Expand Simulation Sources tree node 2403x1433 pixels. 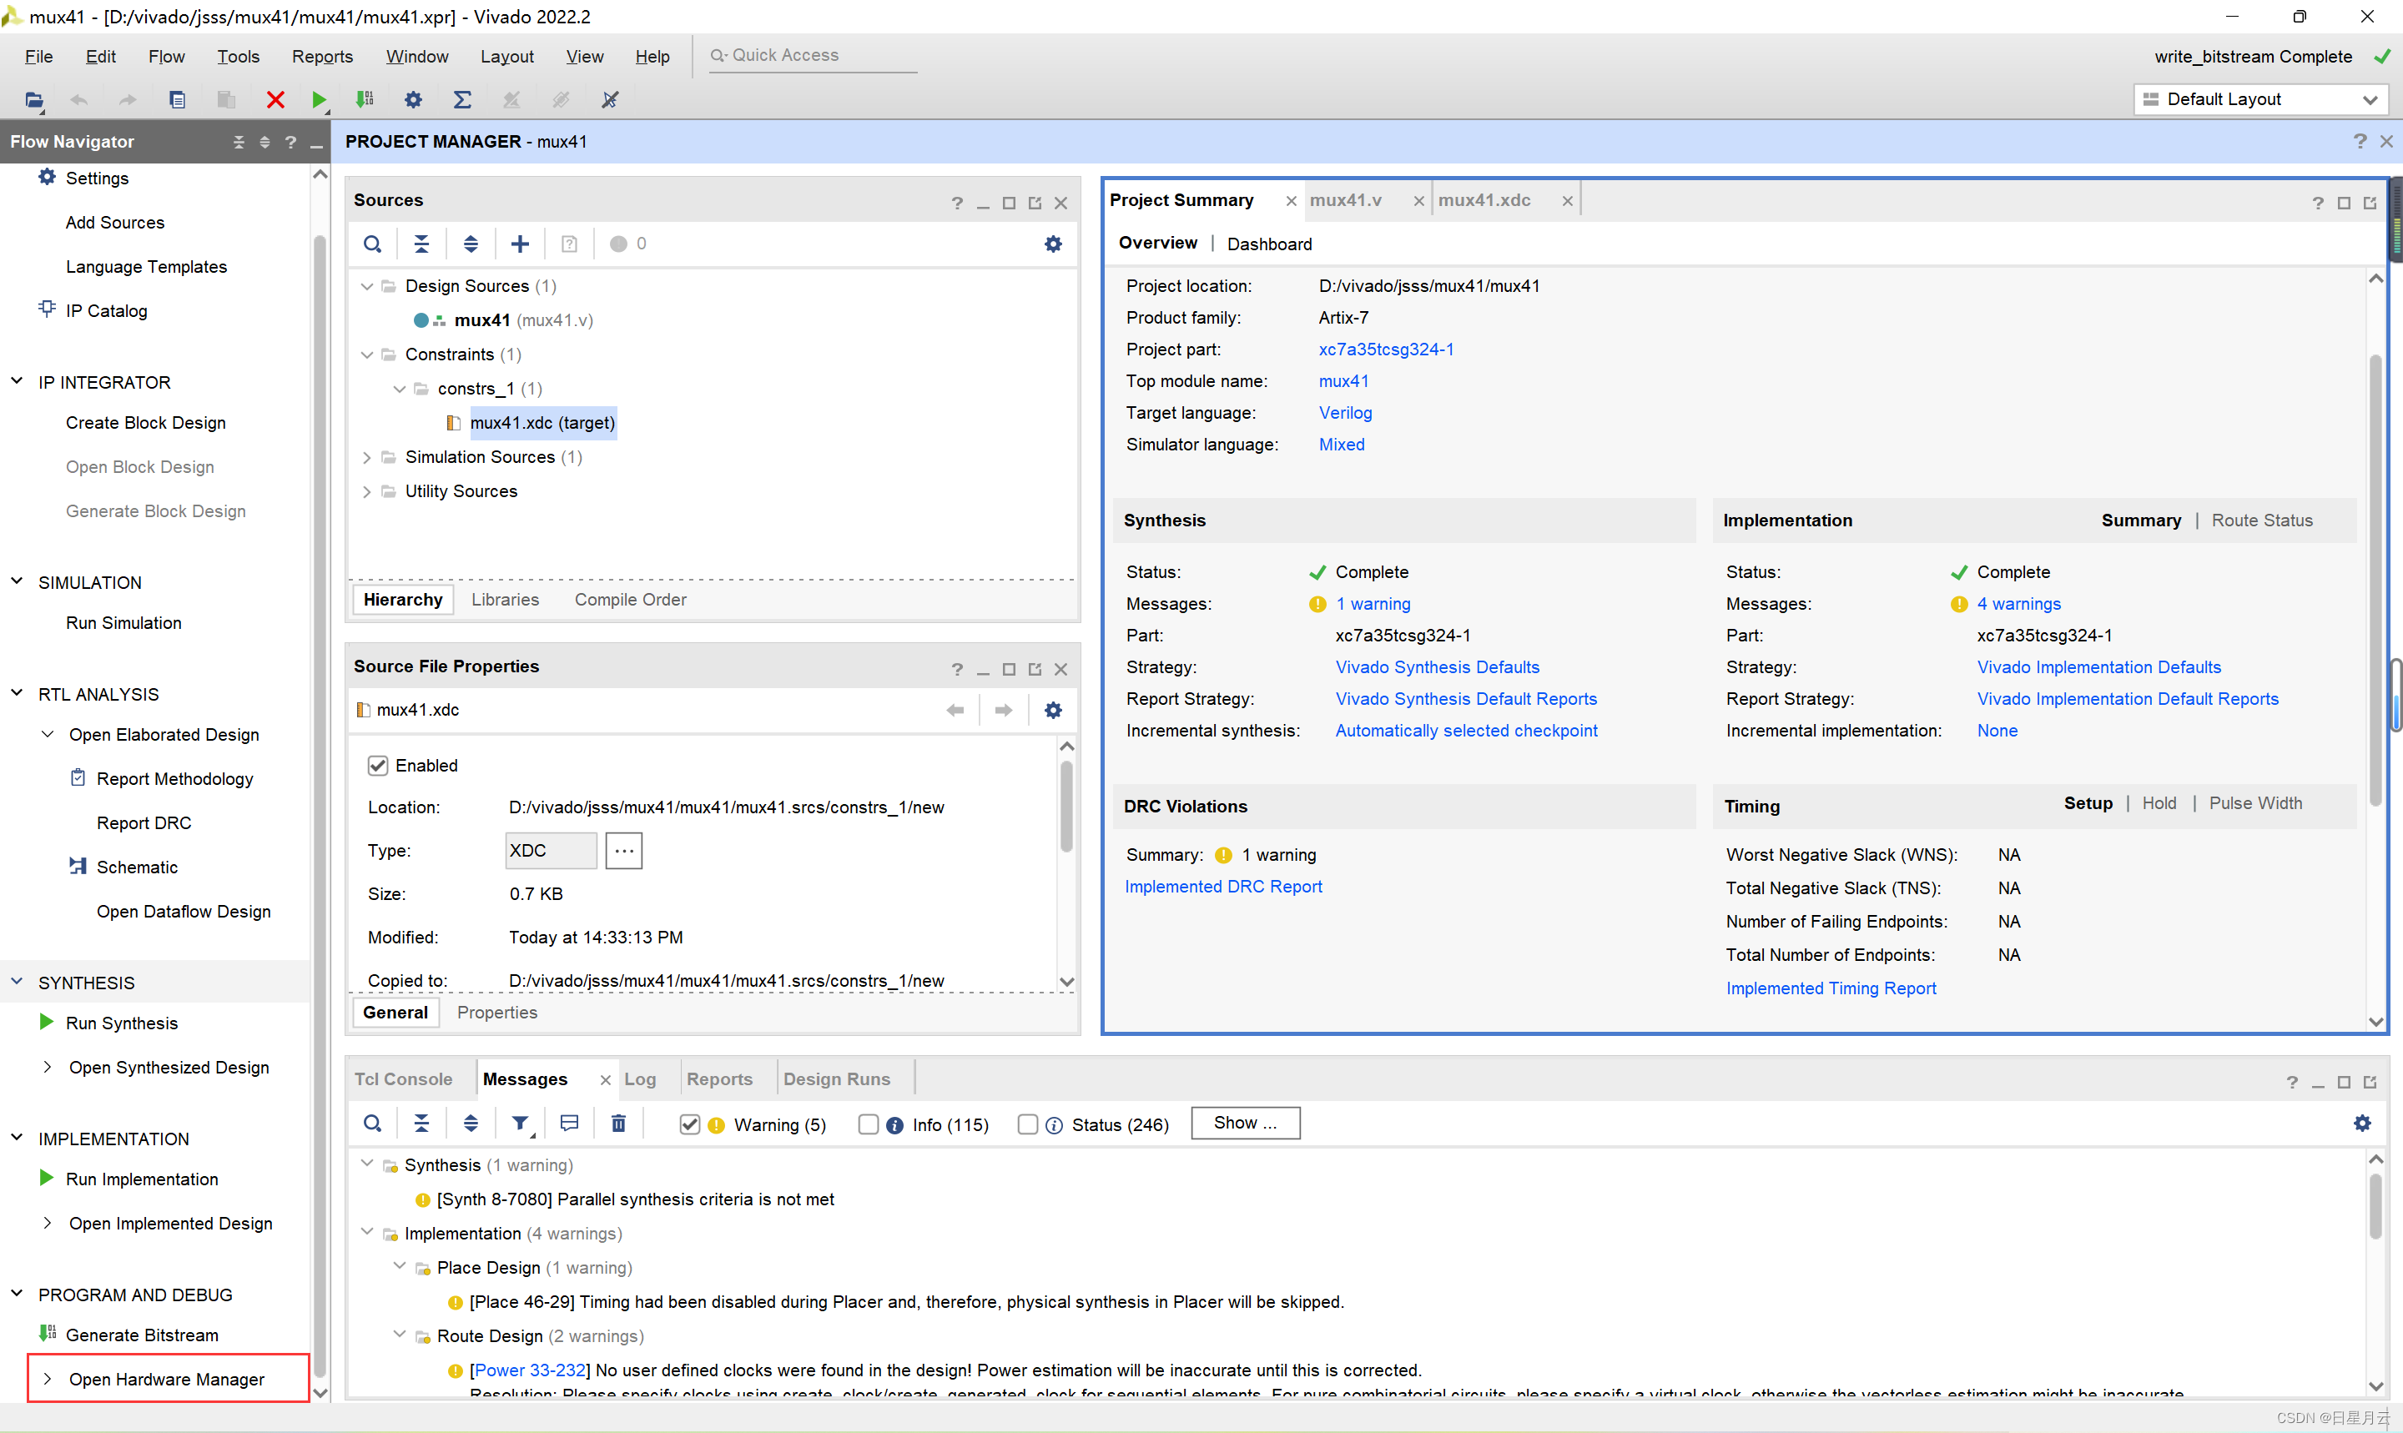pyautogui.click(x=367, y=458)
